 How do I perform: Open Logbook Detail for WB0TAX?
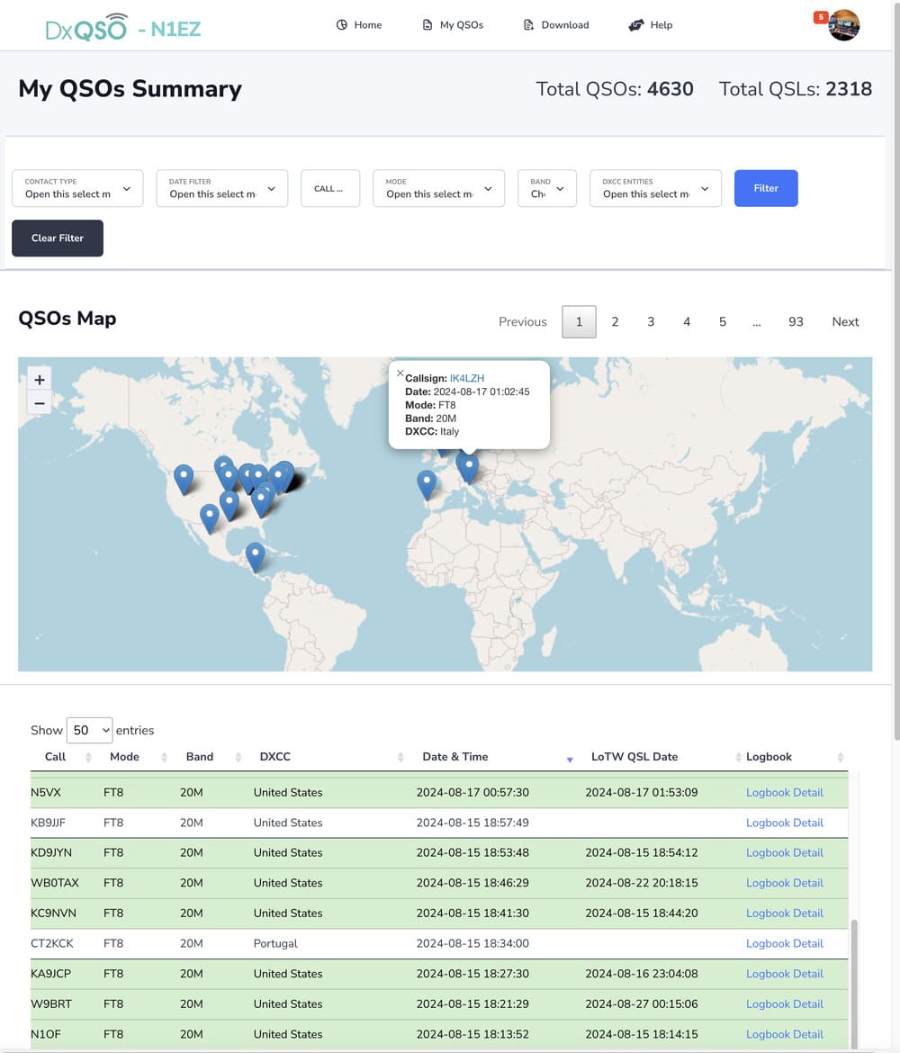pyautogui.click(x=785, y=883)
